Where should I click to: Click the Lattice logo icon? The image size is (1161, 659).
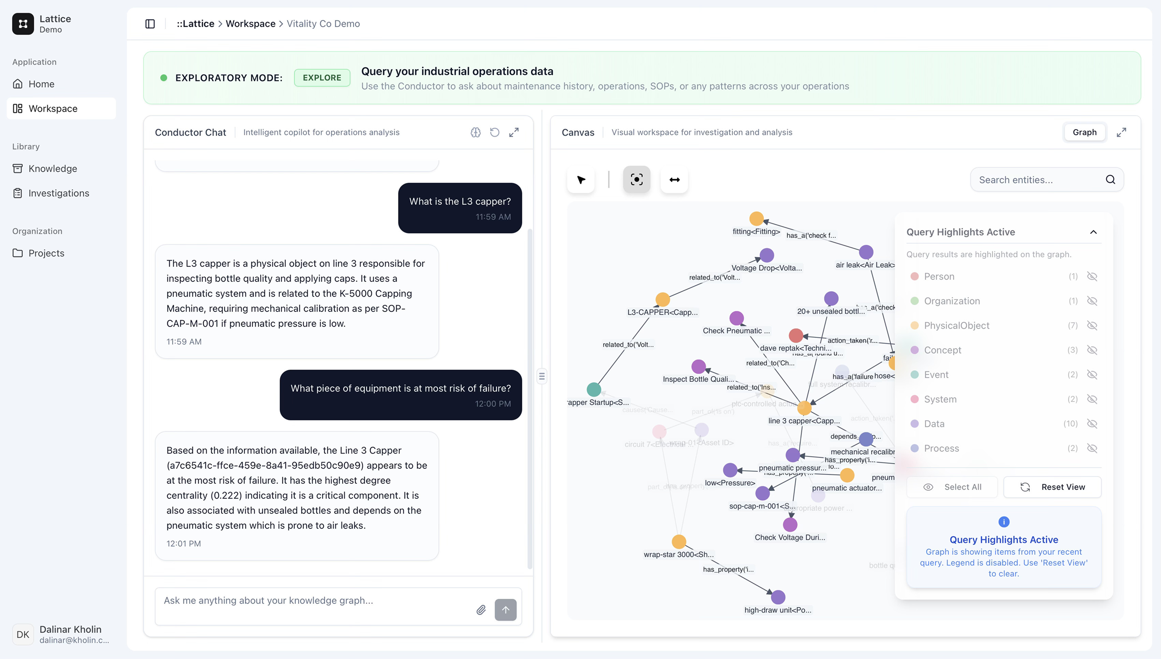pos(23,24)
